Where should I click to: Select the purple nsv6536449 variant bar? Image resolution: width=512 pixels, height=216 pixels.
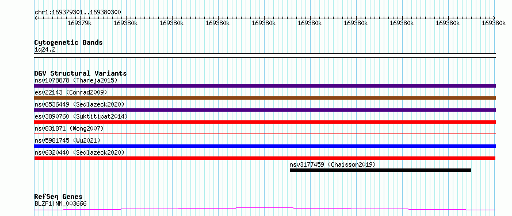pyautogui.click(x=265, y=110)
